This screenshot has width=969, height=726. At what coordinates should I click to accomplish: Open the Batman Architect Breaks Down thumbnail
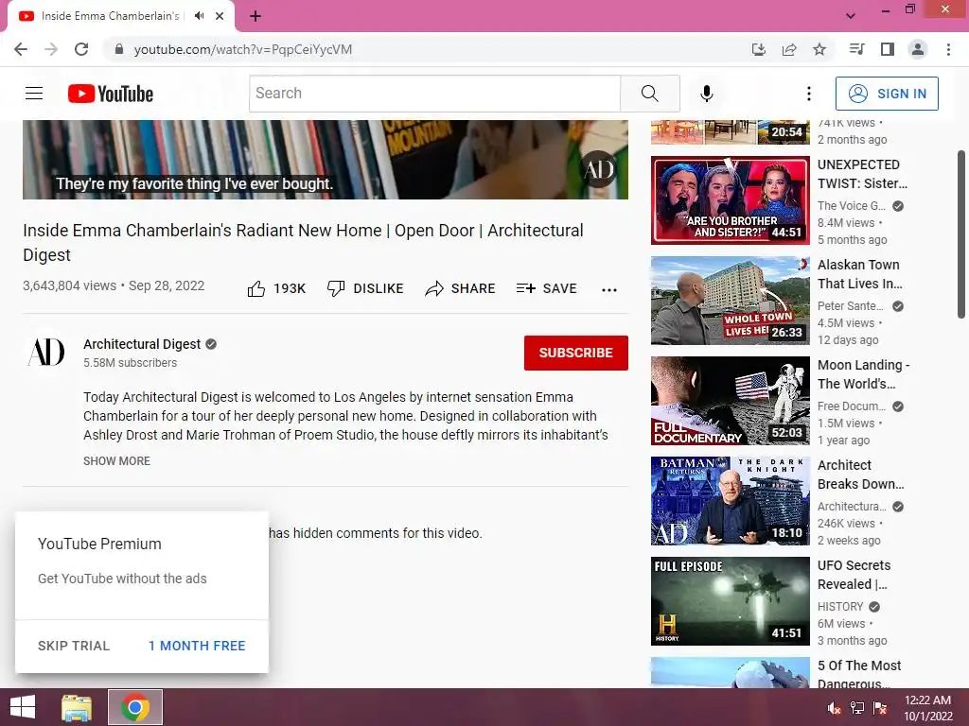tap(730, 501)
